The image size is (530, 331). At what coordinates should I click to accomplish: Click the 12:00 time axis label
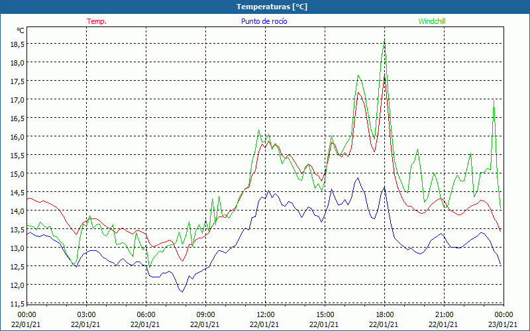pyautogui.click(x=266, y=315)
